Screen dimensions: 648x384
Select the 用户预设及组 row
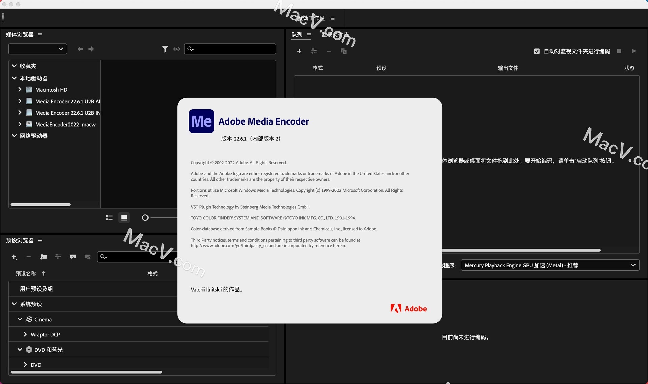tap(93, 289)
